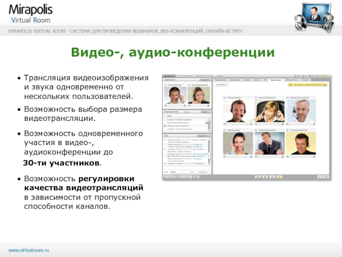This screenshot has height=257, width=342.
Task: Open Настройки комнаты menu
Action: 205,76
